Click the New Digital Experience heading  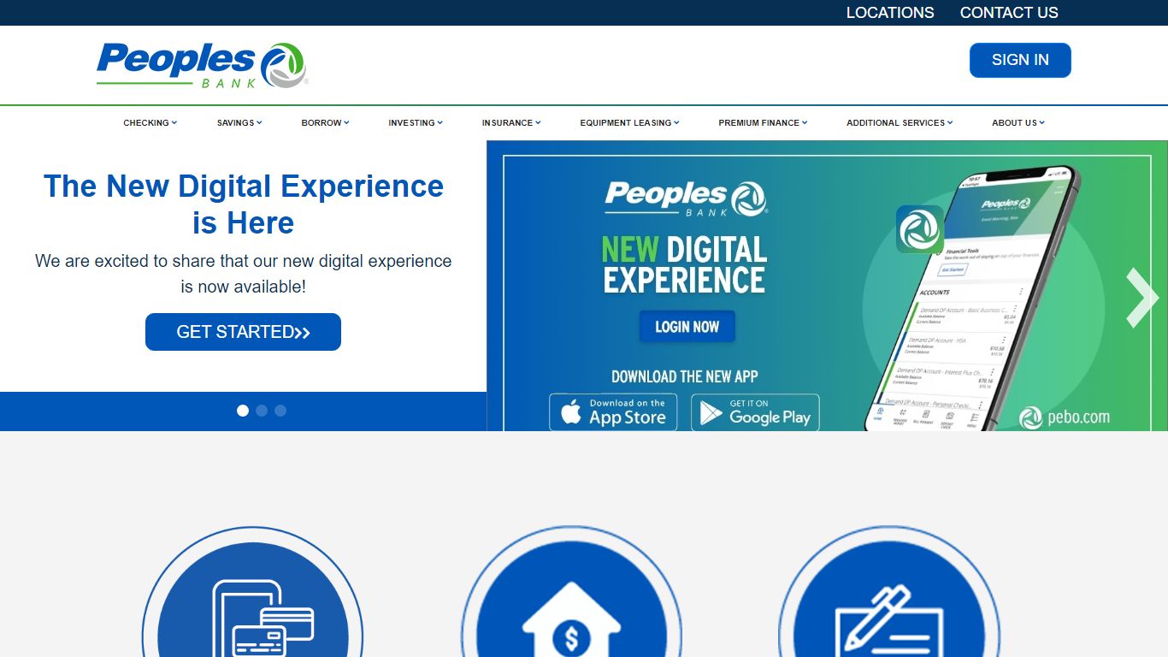[244, 204]
